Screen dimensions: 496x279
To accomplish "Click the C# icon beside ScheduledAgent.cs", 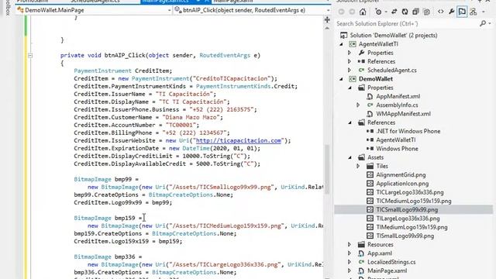I will pos(361,71).
